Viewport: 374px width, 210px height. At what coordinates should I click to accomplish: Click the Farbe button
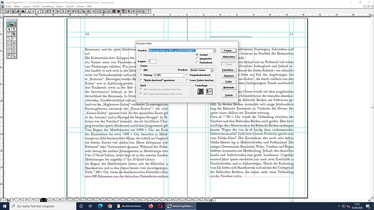tap(229, 82)
